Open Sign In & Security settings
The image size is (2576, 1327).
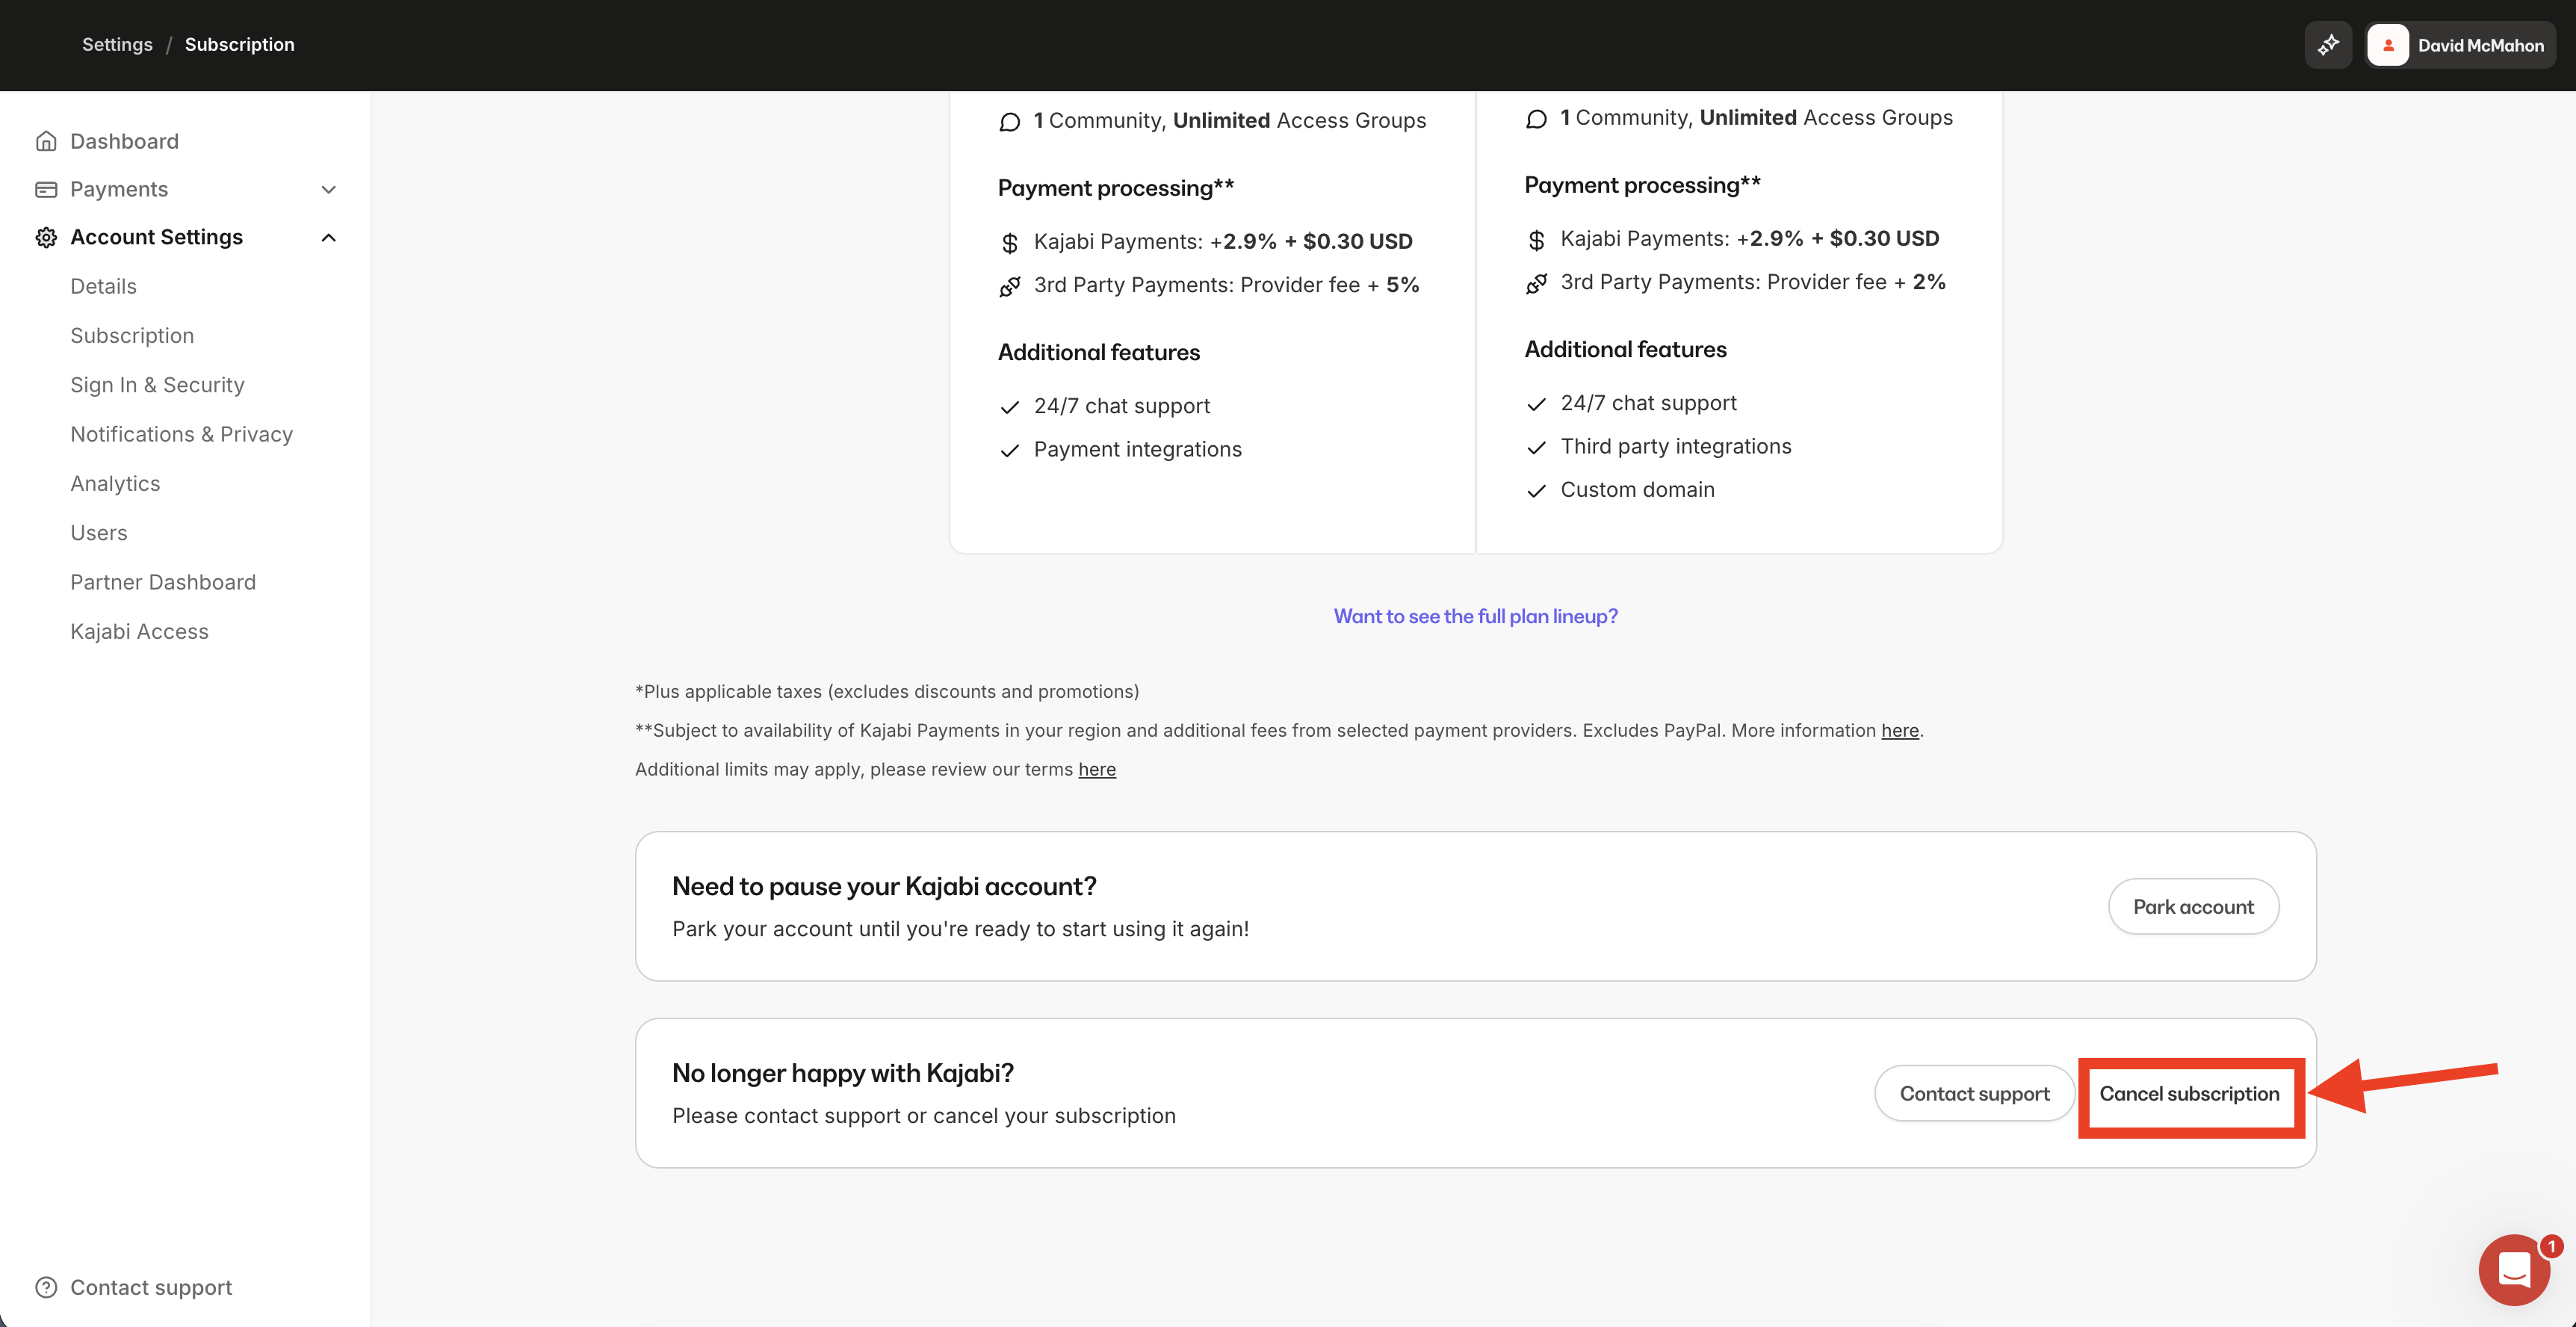pyautogui.click(x=157, y=385)
